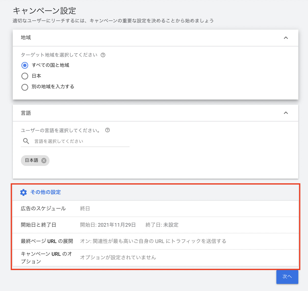Click the 言語を選択してください input field

pos(76,141)
